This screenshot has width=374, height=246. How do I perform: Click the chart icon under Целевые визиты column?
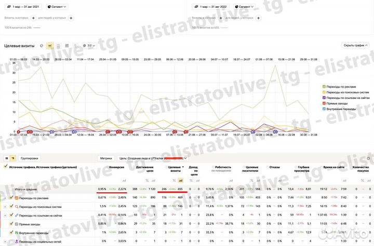(x=181, y=180)
